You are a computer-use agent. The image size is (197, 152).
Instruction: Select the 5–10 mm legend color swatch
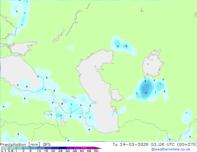[x=34, y=148]
